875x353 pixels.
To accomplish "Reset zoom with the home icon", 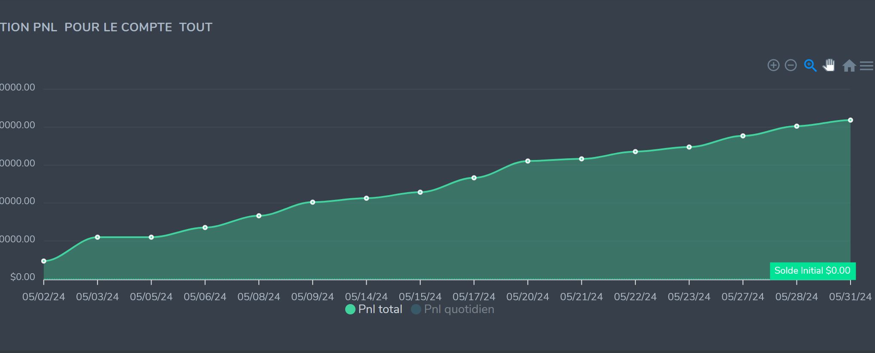I will (849, 66).
